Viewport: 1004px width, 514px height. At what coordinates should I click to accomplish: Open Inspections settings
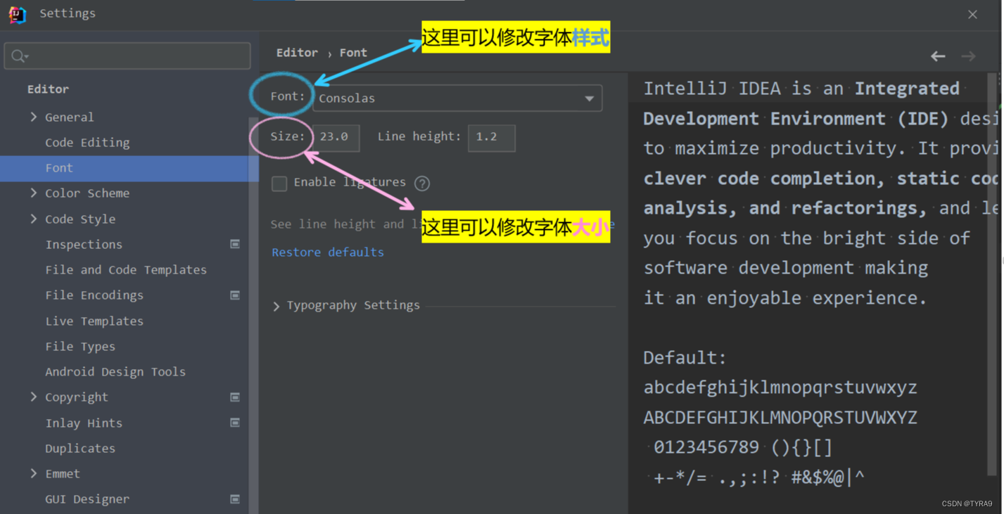click(x=84, y=245)
